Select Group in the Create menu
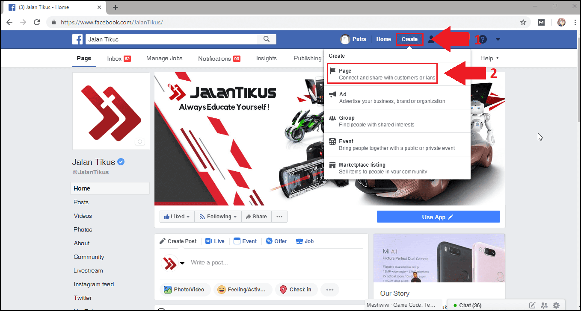The height and width of the screenshot is (311, 581). [397, 121]
